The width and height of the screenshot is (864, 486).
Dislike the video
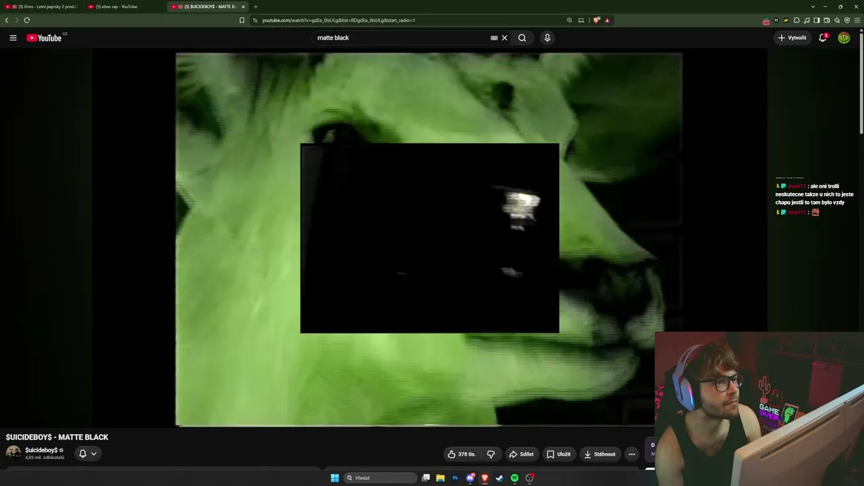(491, 454)
